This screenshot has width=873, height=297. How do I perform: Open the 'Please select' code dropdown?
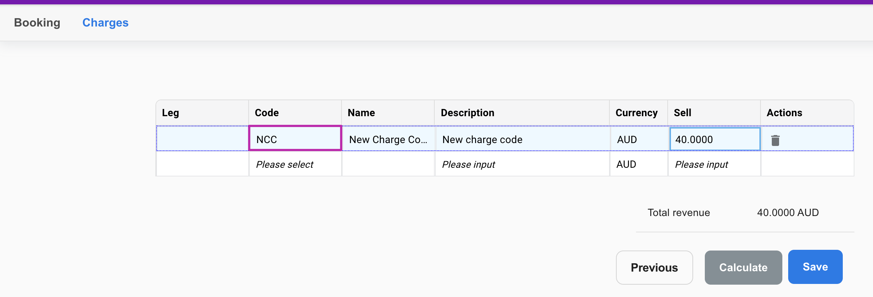pos(295,164)
